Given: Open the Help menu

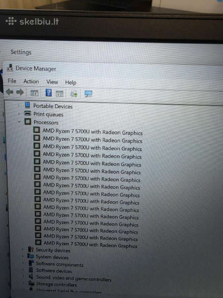Looking at the screenshot, I should [x=71, y=82].
